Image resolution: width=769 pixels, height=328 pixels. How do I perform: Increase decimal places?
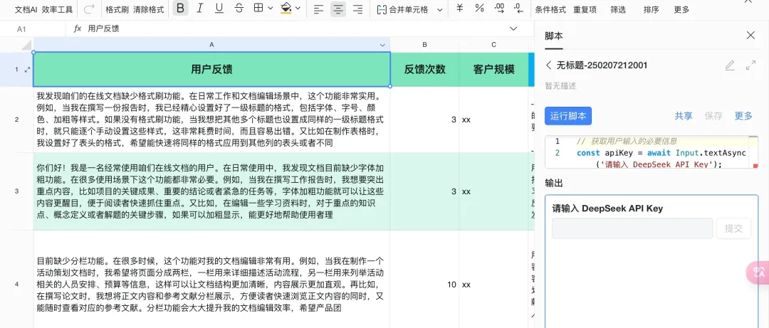tap(499, 9)
